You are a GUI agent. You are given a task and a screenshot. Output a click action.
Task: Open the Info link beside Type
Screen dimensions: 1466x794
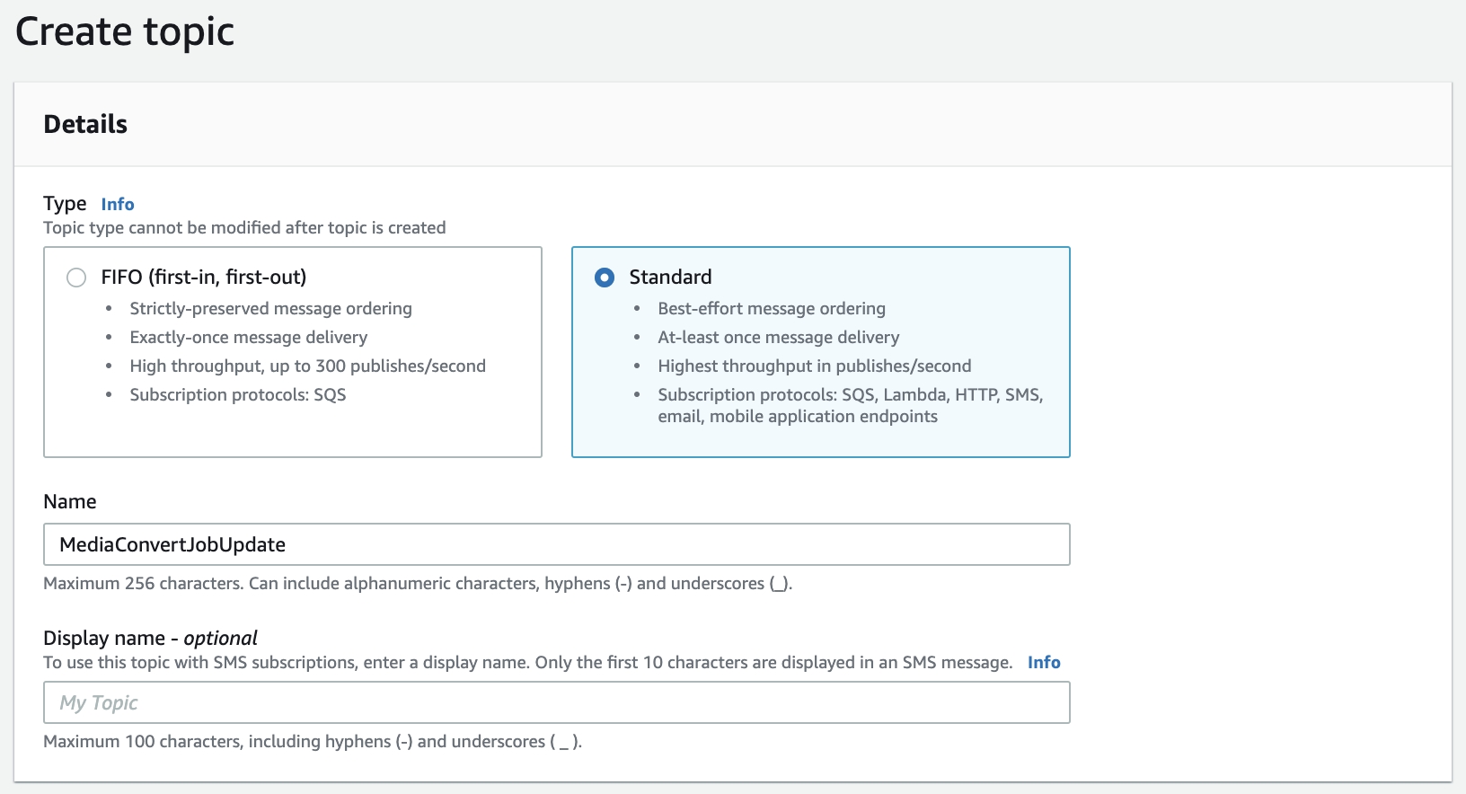(118, 204)
